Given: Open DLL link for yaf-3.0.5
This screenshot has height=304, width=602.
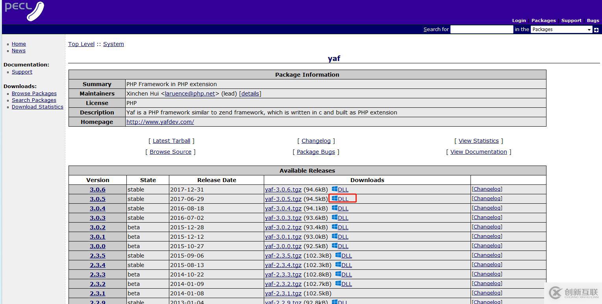Looking at the screenshot, I should pos(343,199).
